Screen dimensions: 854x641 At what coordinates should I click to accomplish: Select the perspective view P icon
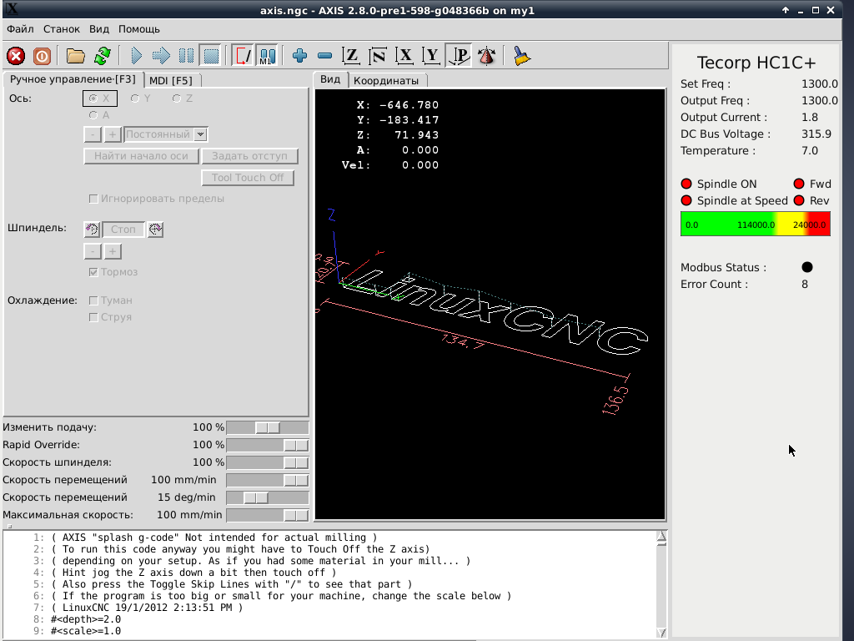[459, 56]
